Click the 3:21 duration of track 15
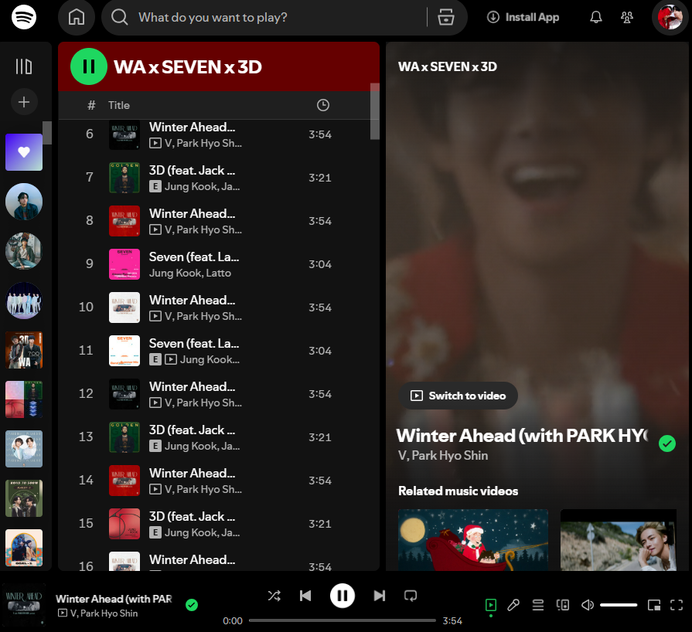The image size is (692, 632). click(319, 524)
